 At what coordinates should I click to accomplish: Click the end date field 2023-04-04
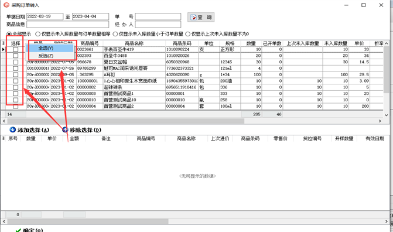tap(90, 16)
